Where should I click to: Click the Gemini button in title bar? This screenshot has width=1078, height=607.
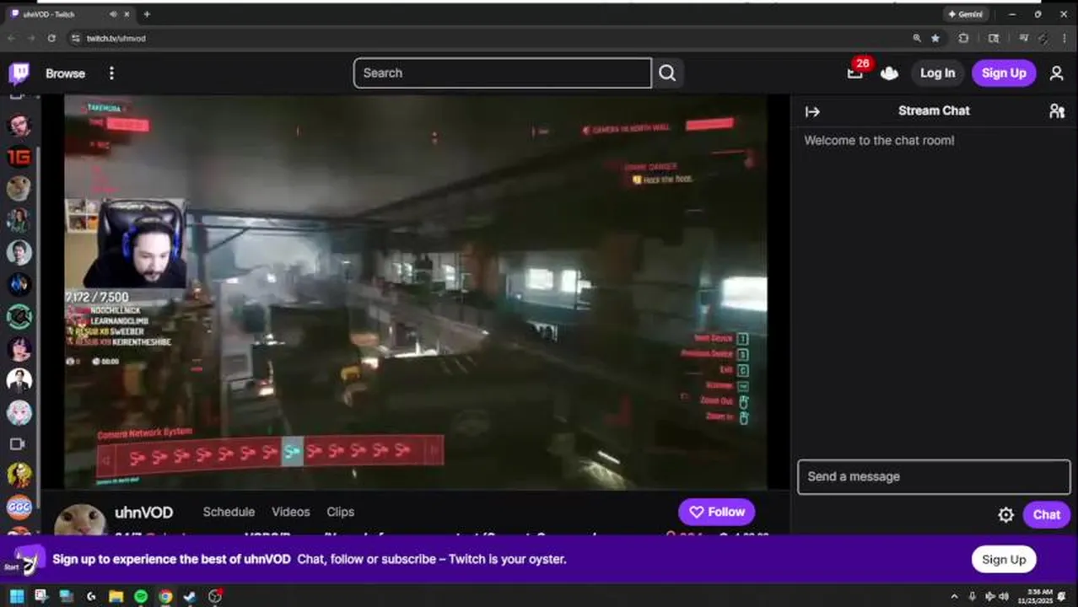966,14
